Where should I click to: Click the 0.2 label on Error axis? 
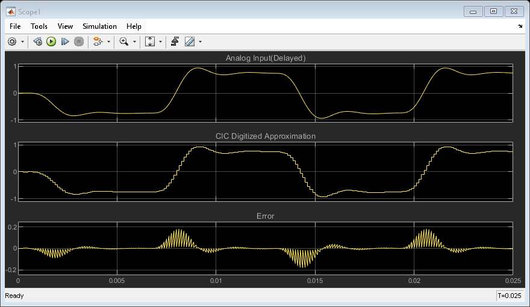(13, 227)
